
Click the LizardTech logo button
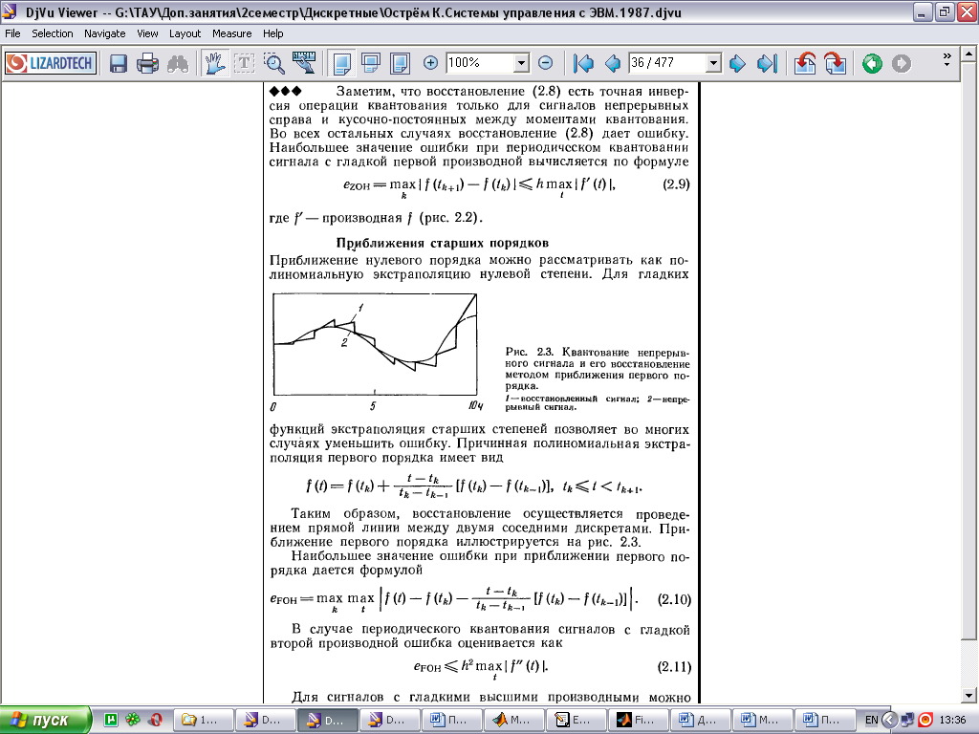tap(51, 63)
